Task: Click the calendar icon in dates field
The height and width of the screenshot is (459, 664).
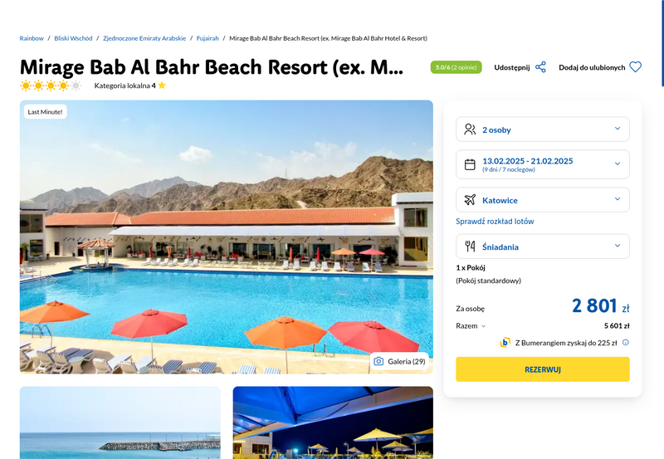Action: click(x=470, y=164)
